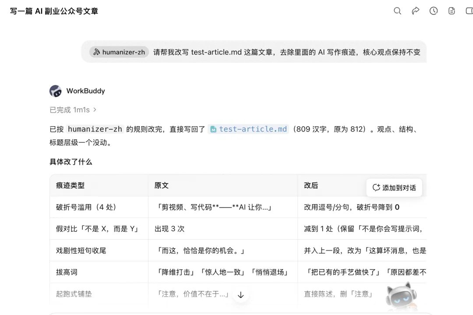Click the '「把已有的手艺做快了」' cell
The image size is (473, 315).
362,272
